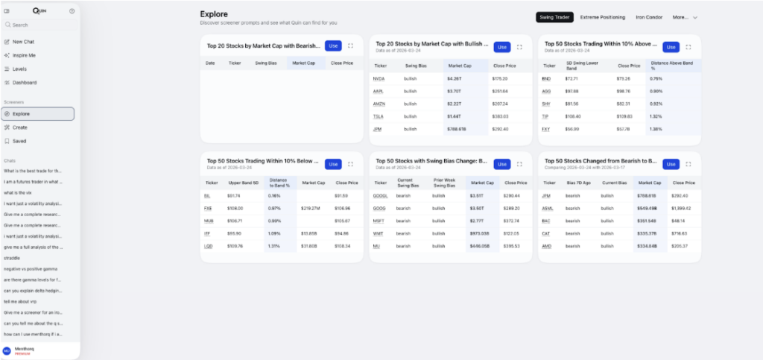Click Use on the 10% Below band card
763x360 pixels.
(333, 165)
